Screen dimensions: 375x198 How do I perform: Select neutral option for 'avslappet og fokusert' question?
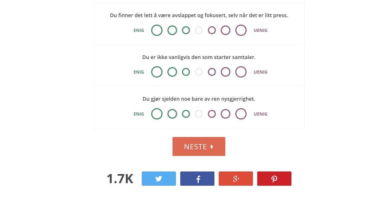coord(199,30)
